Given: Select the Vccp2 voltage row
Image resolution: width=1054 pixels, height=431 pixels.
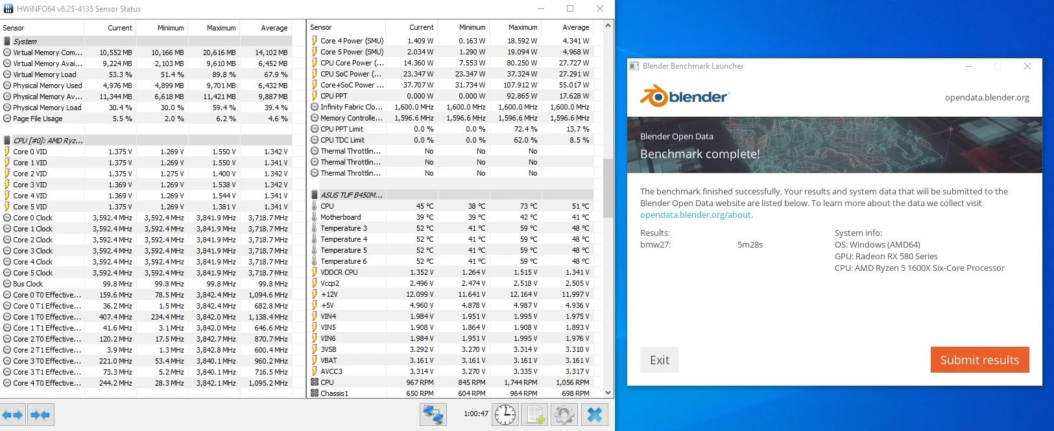Looking at the screenshot, I should point(451,283).
